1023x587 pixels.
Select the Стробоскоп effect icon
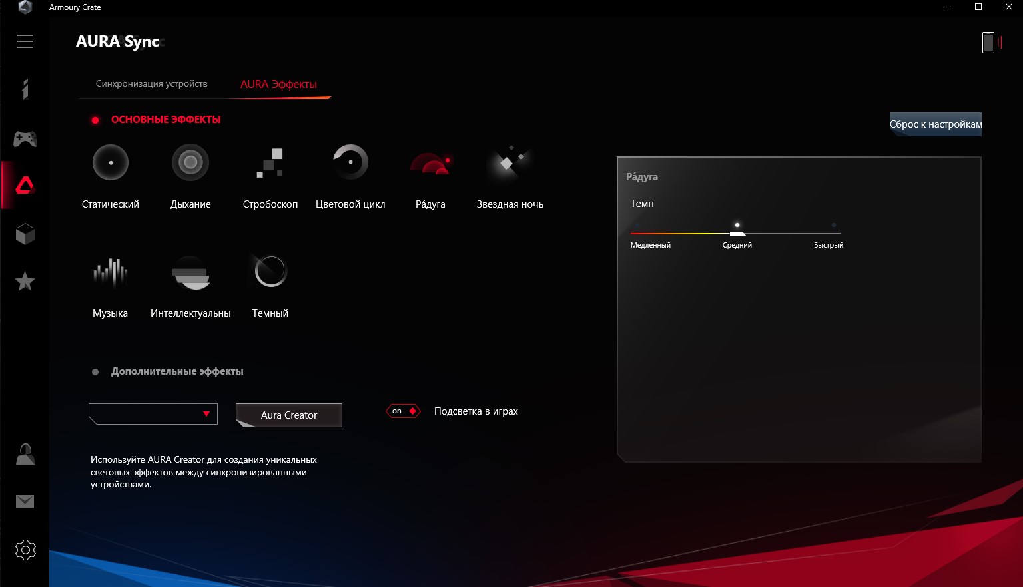coord(270,162)
